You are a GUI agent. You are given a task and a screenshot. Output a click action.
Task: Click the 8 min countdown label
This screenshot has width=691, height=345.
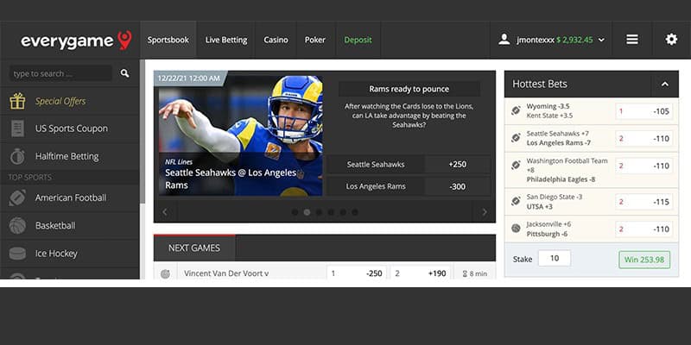[x=474, y=273]
